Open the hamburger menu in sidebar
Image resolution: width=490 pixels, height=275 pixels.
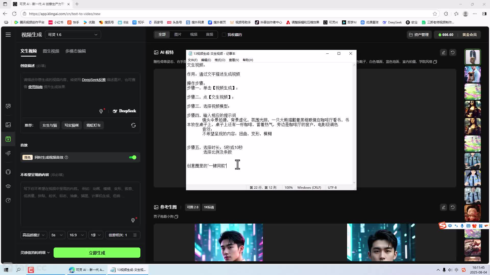8,35
